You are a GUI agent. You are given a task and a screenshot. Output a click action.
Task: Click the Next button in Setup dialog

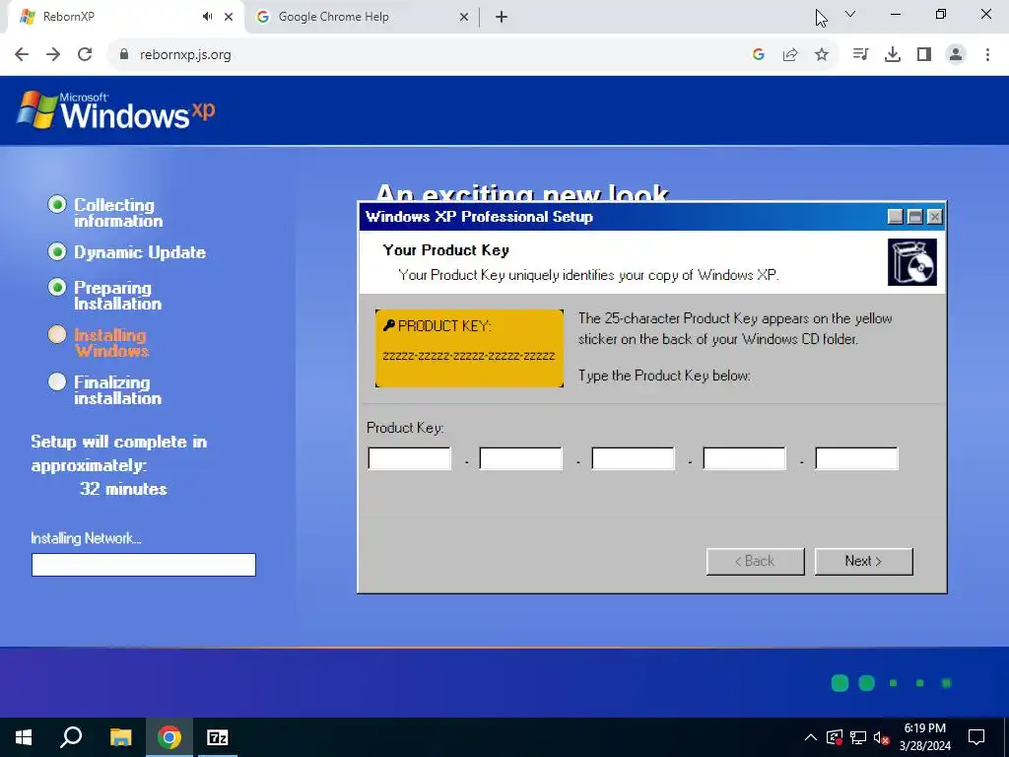click(x=863, y=561)
